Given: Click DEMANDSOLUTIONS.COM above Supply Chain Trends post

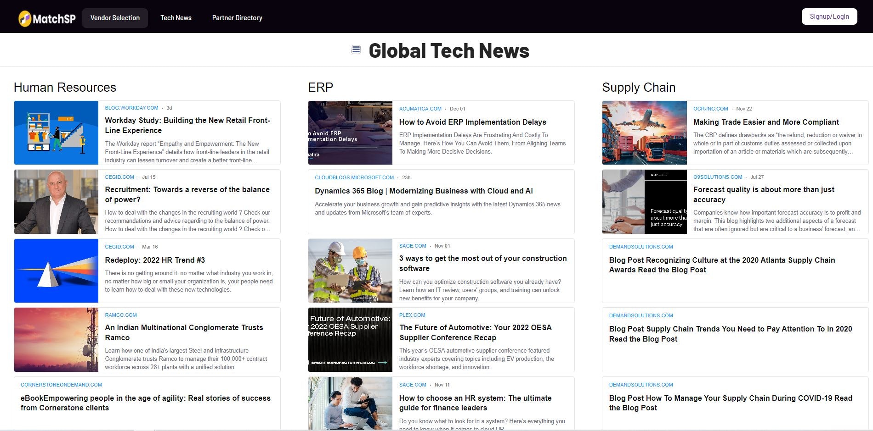Looking at the screenshot, I should coord(641,315).
